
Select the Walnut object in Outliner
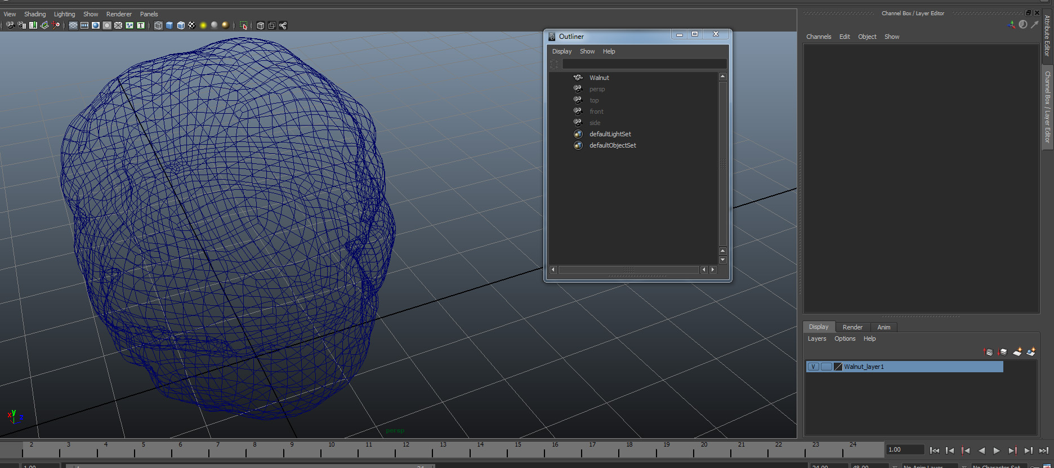click(599, 78)
